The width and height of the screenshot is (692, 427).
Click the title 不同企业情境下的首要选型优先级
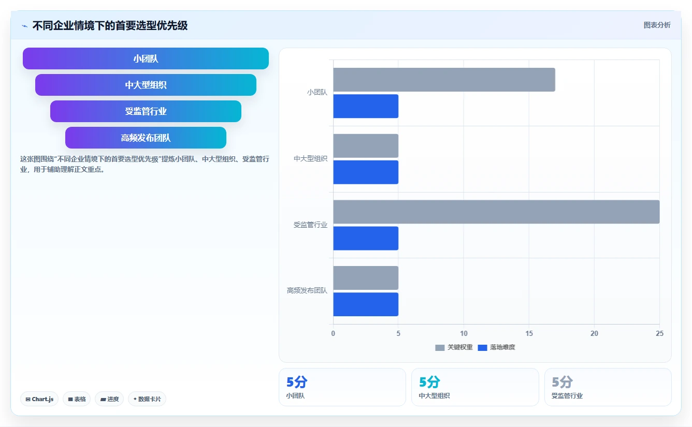click(x=110, y=25)
